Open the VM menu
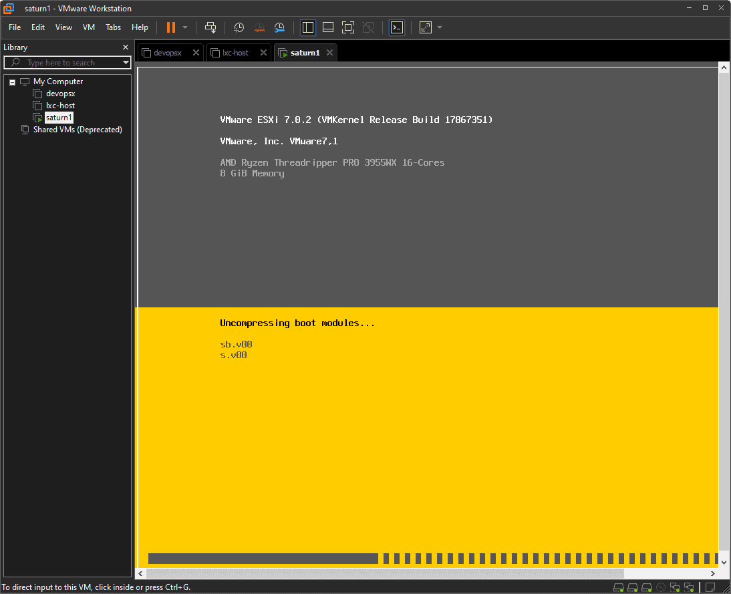This screenshot has height=594, width=731. (x=89, y=27)
